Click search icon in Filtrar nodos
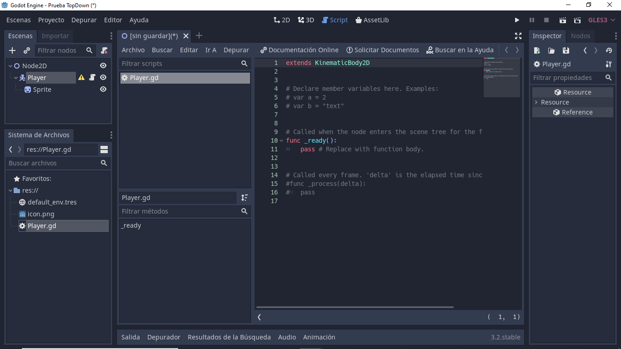The image size is (621, 349). tap(90, 50)
